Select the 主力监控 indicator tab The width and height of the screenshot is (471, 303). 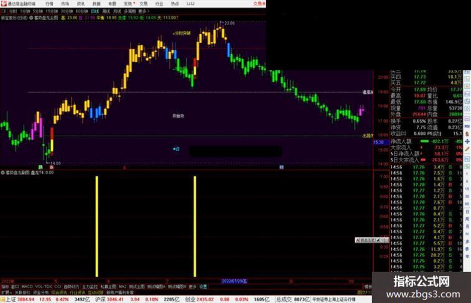click(x=90, y=287)
